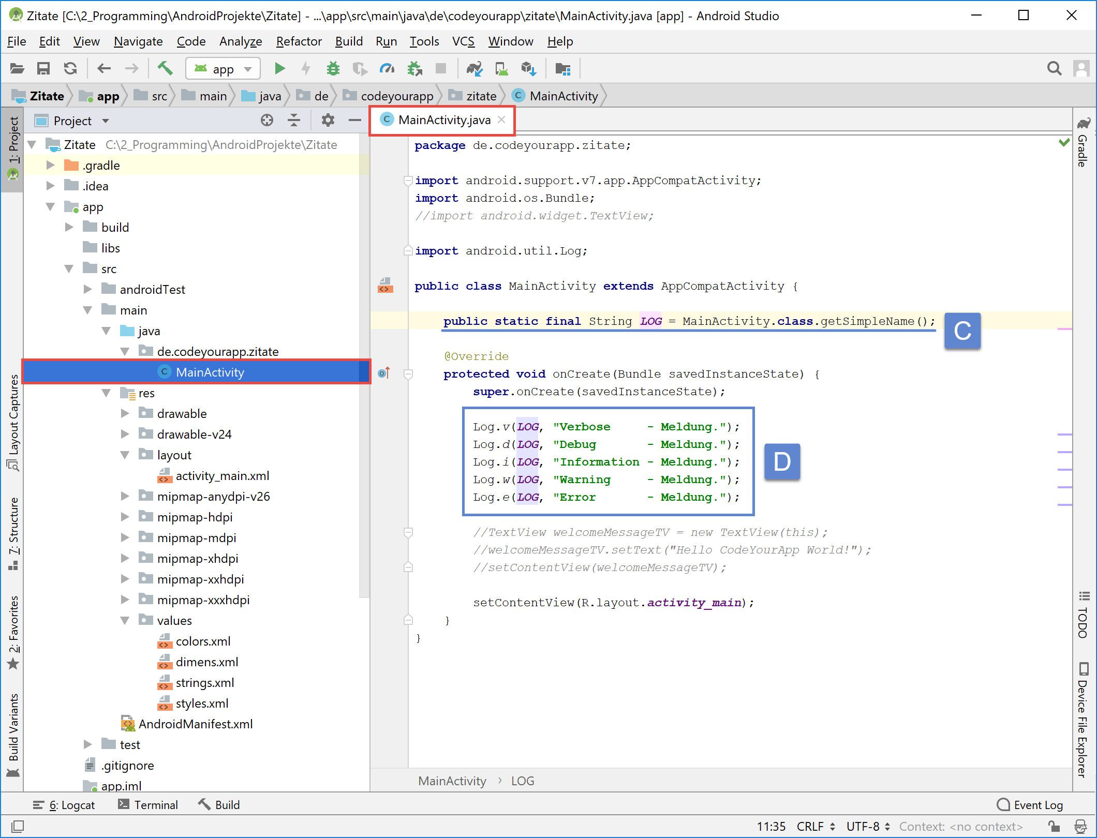Click the Back navigation arrow

click(x=104, y=68)
